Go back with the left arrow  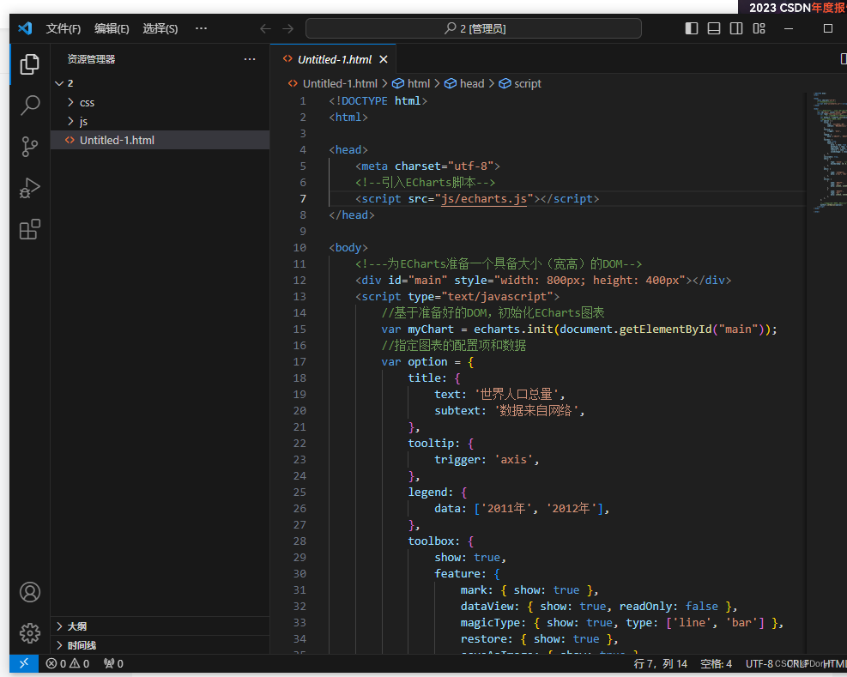[x=265, y=28]
